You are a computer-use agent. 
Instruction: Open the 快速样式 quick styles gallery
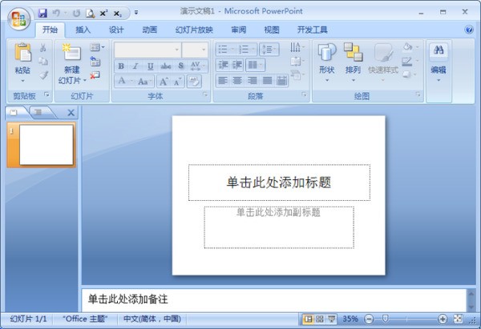(383, 62)
